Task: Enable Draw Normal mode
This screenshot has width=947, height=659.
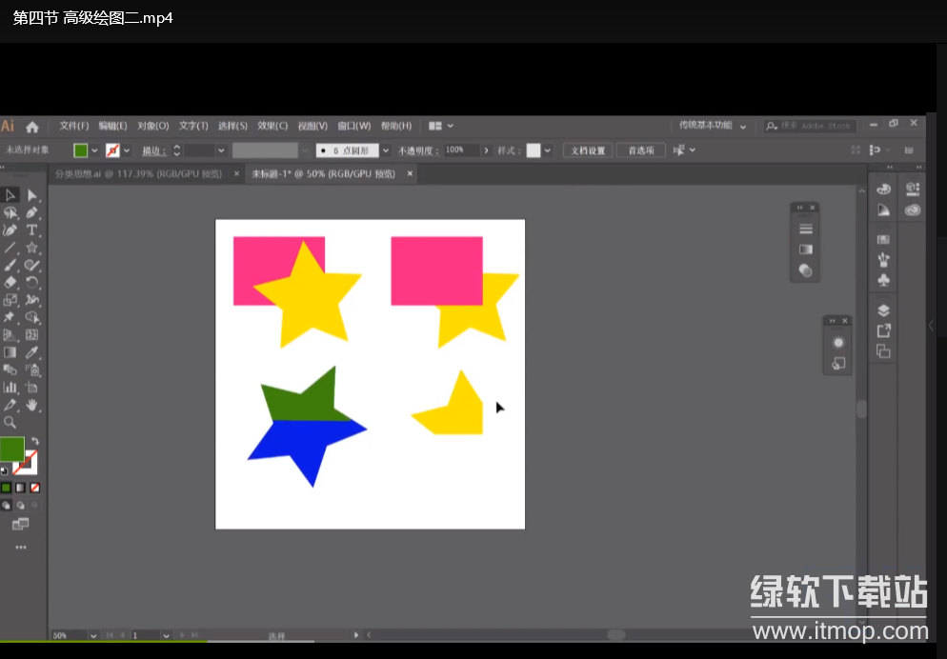Action: click(x=6, y=505)
